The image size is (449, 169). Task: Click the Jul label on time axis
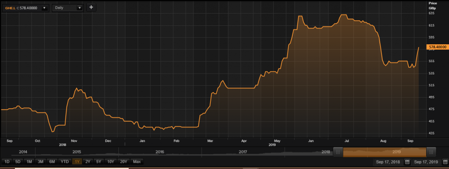346,141
